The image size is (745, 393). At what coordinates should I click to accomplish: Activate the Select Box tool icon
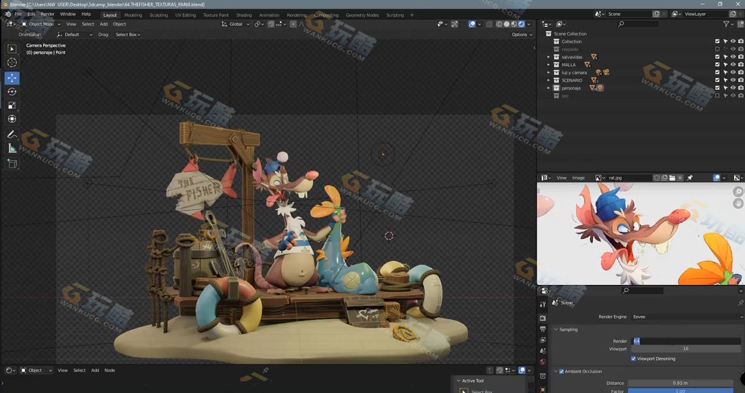(x=12, y=49)
